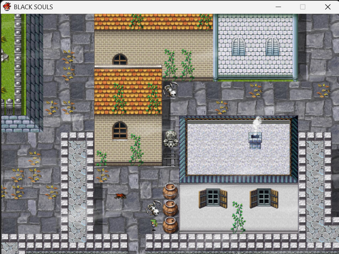Click the iron grate below the knight
The image size is (339, 254).
point(170,158)
